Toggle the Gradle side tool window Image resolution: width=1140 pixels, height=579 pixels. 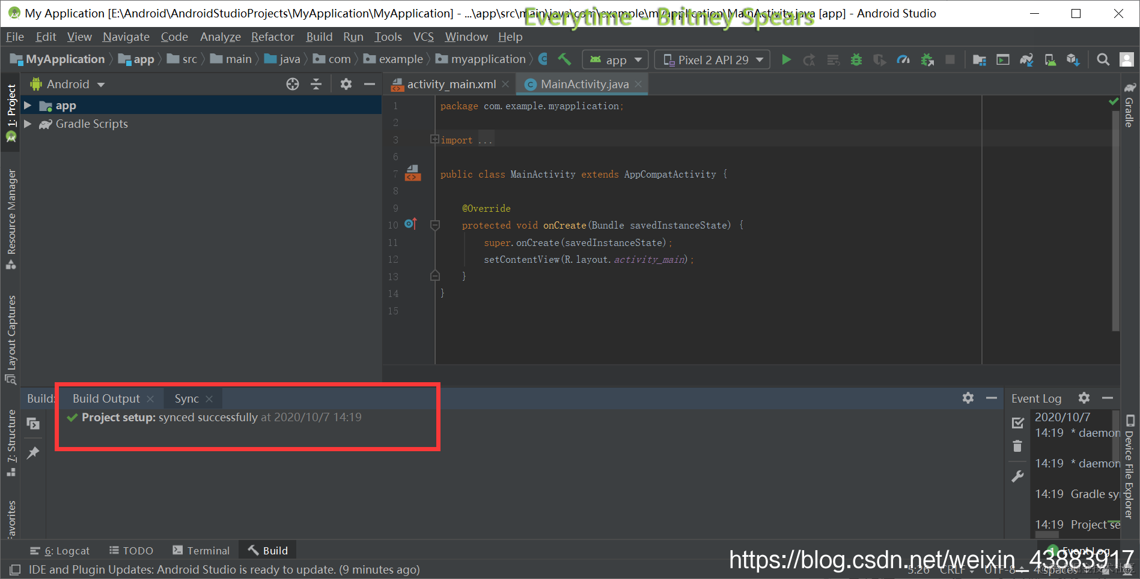click(x=1129, y=105)
